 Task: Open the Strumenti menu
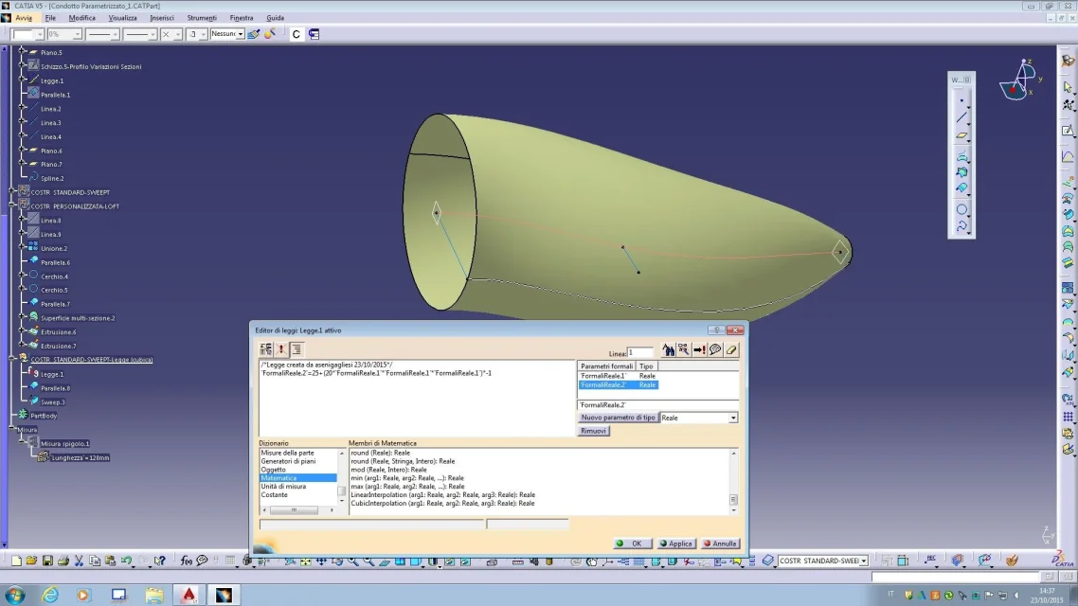click(202, 18)
